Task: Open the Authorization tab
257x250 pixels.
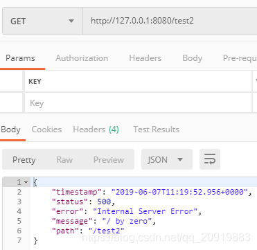Action: tap(82, 58)
